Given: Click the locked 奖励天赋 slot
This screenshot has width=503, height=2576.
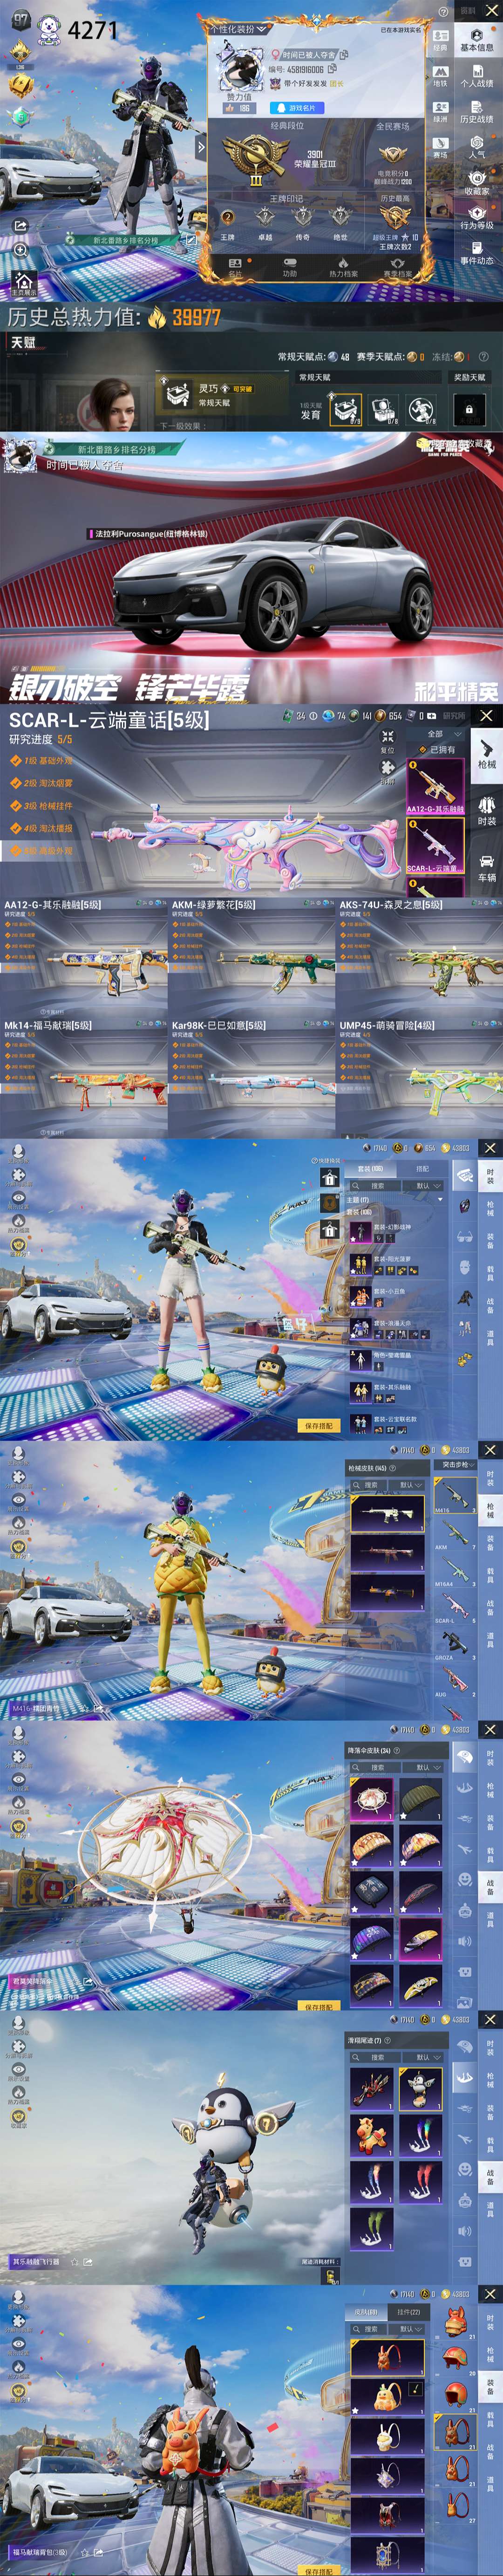Looking at the screenshot, I should pos(468,409).
